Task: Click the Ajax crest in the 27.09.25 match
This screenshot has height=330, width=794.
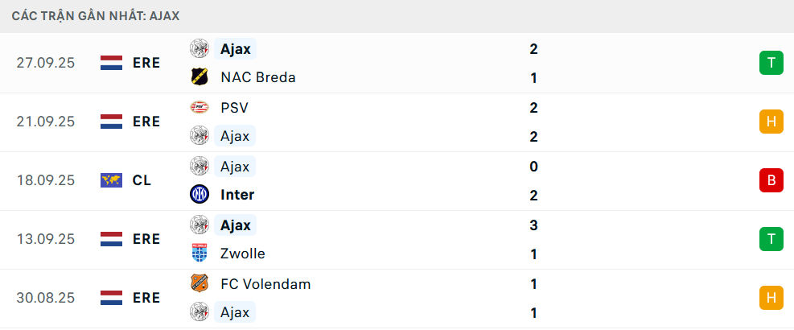Action: [x=199, y=48]
